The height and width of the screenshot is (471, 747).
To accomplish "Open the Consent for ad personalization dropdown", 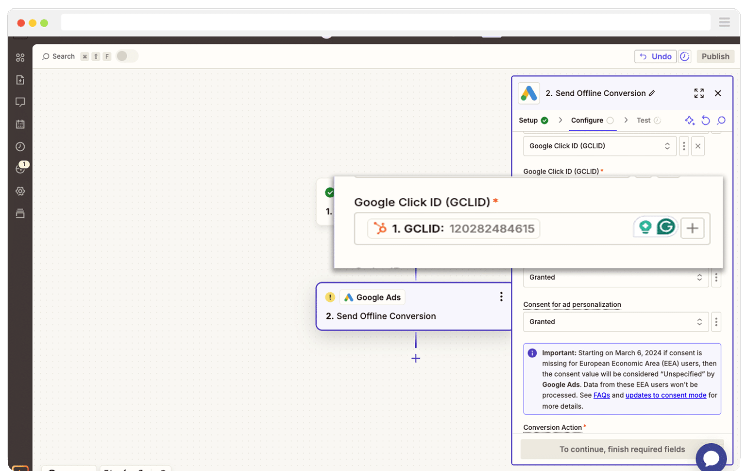I will 616,322.
